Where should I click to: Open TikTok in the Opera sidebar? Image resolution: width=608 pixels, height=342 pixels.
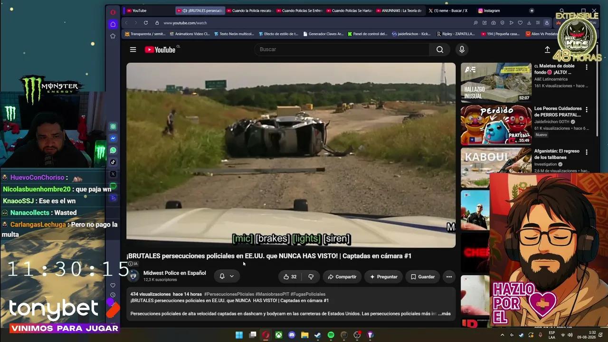pos(113,162)
